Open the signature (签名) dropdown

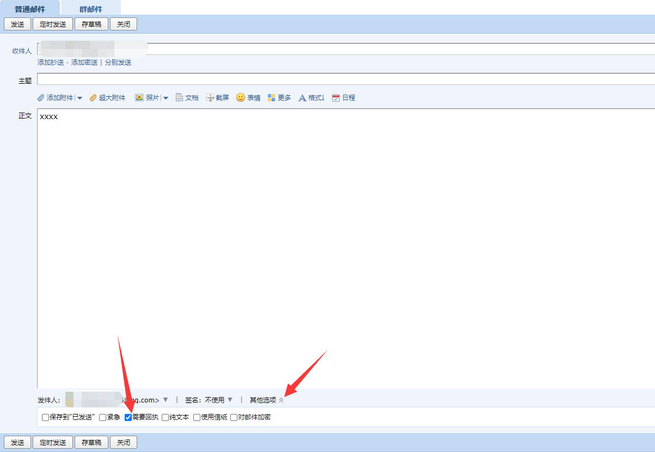tap(230, 400)
